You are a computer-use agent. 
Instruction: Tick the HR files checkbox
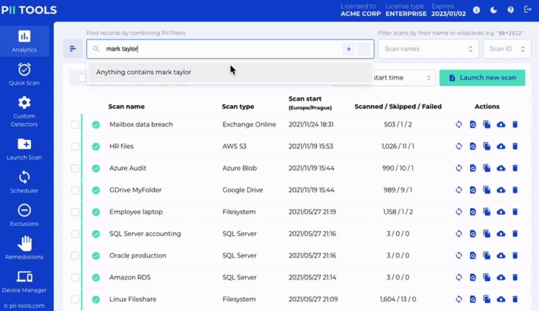[x=75, y=146]
